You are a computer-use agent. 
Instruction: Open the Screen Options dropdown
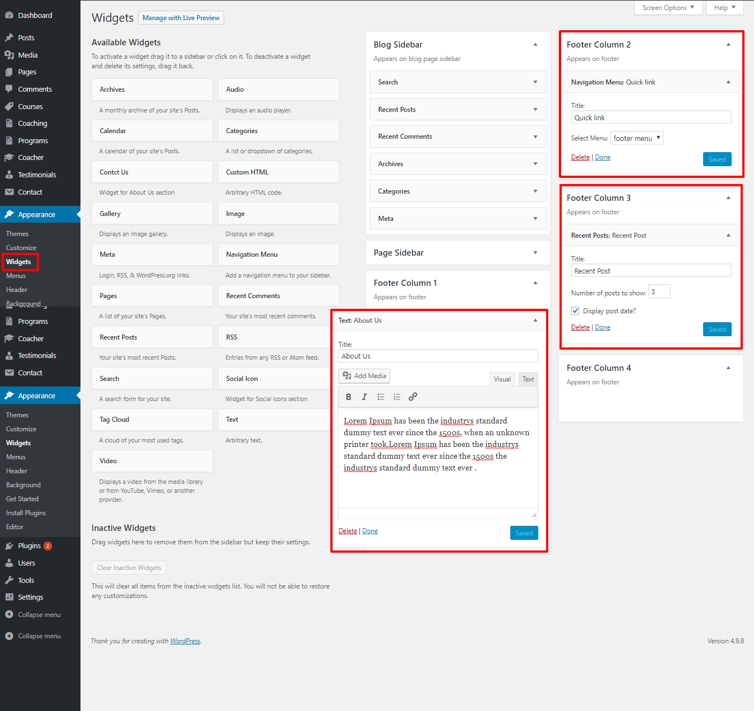(x=667, y=8)
